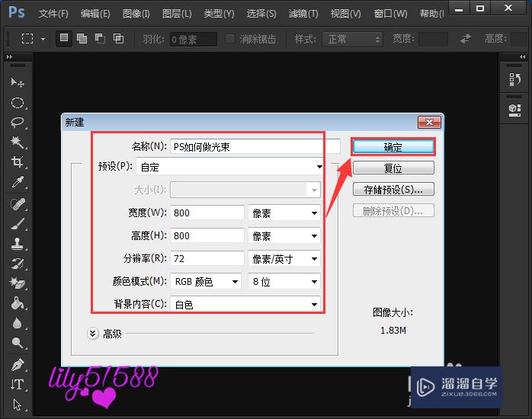The width and height of the screenshot is (532, 419).
Task: Click the 复位 reset button
Action: (x=393, y=168)
